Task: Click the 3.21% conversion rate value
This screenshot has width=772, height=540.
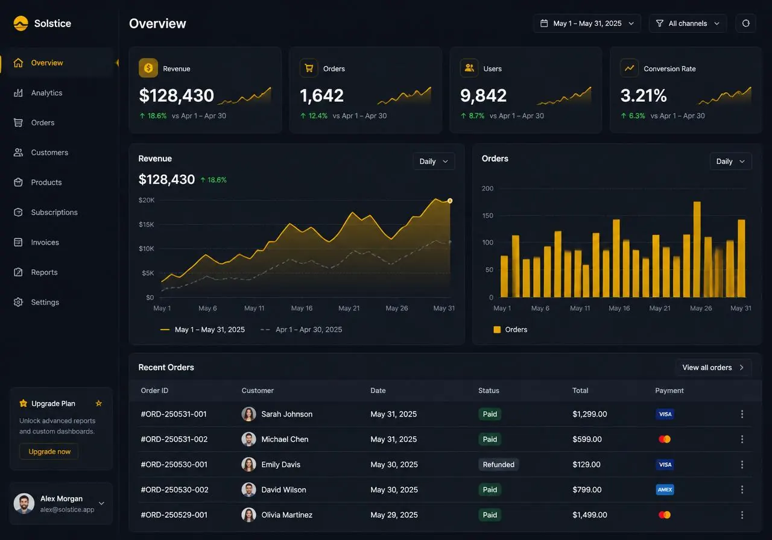Action: point(644,95)
